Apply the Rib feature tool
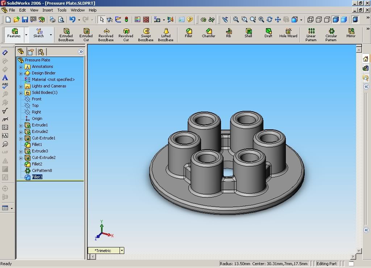The image size is (371, 268). point(228,33)
